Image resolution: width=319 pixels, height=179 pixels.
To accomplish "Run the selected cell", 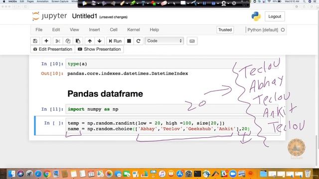I will click(x=115, y=41).
